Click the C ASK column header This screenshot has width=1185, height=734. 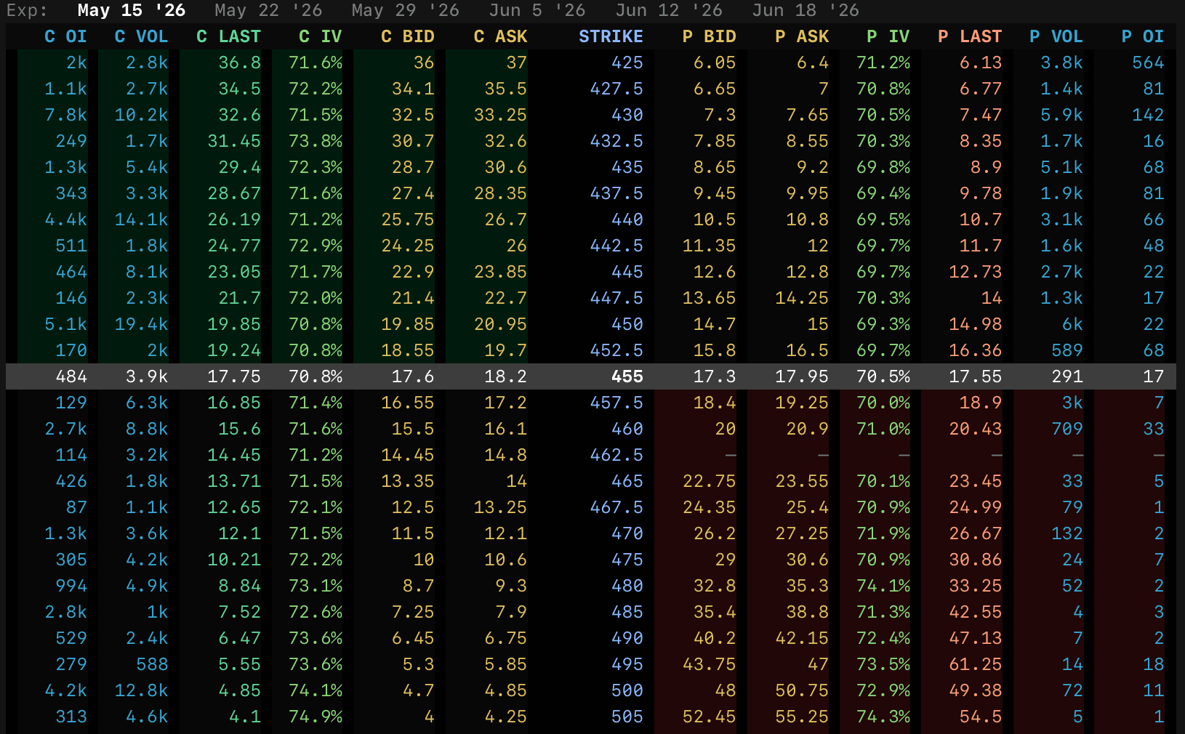pos(500,36)
